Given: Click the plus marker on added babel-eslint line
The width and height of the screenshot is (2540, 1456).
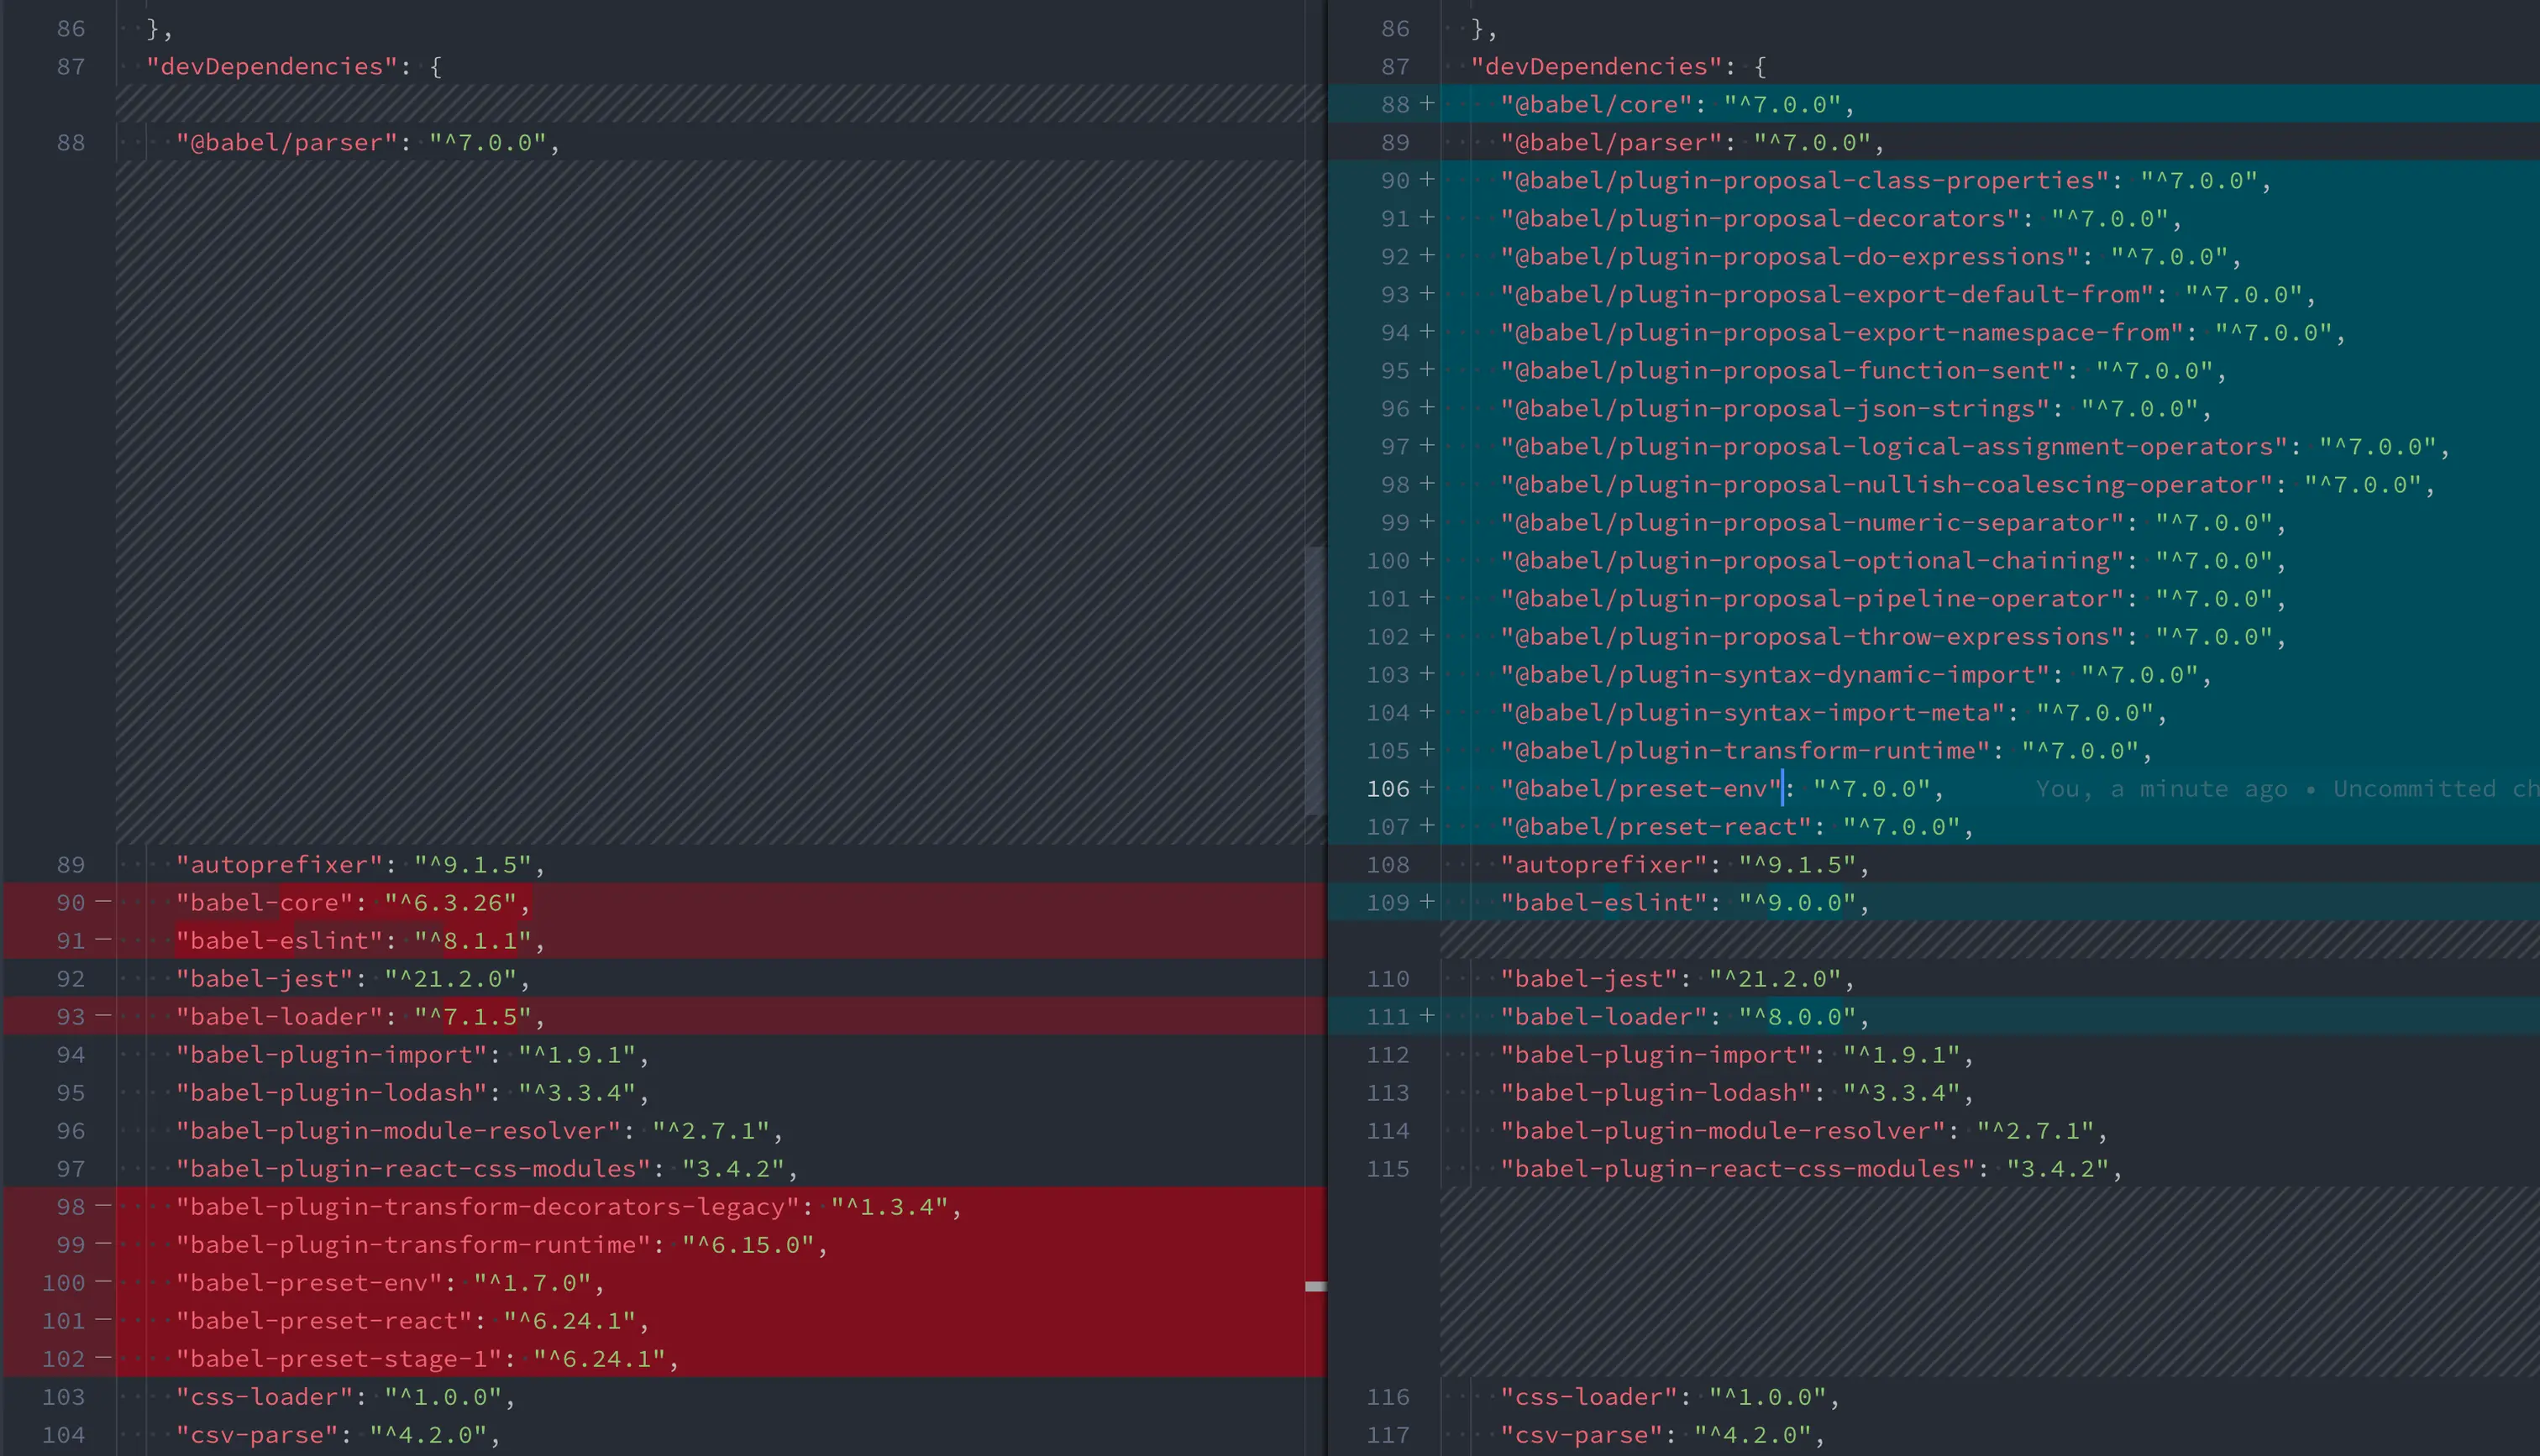Looking at the screenshot, I should click(x=1427, y=902).
